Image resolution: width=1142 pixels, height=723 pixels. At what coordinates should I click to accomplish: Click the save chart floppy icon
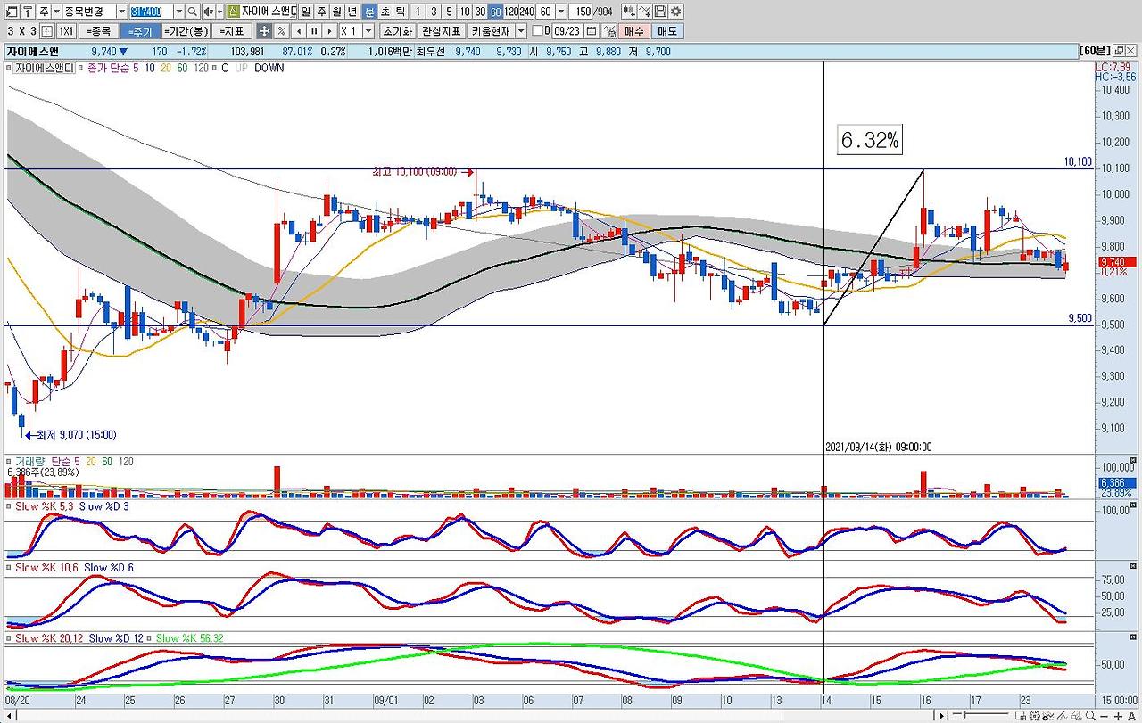click(660, 12)
